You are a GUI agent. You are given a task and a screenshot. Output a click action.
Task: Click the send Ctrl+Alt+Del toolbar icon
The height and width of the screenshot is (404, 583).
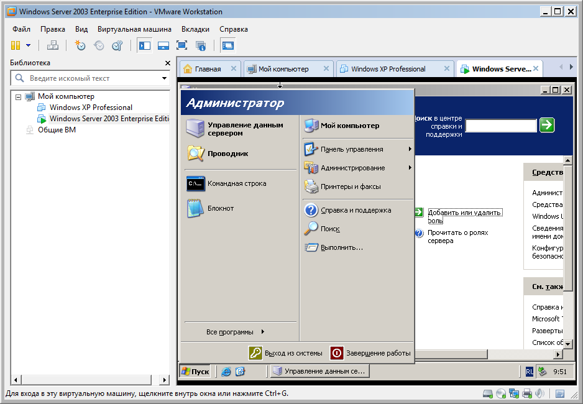pos(52,46)
